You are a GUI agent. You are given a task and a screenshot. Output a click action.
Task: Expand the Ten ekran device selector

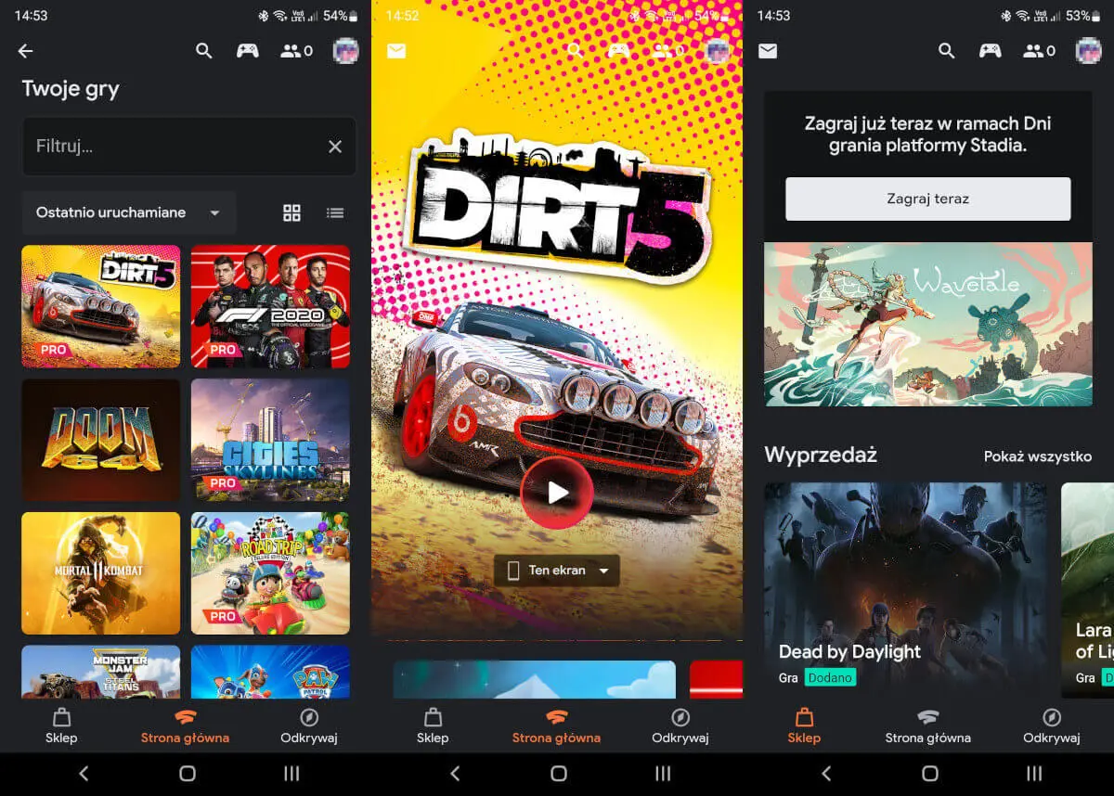click(557, 571)
